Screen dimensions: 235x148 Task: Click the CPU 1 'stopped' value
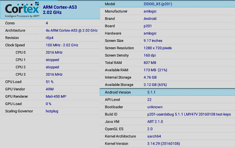pos(52,60)
